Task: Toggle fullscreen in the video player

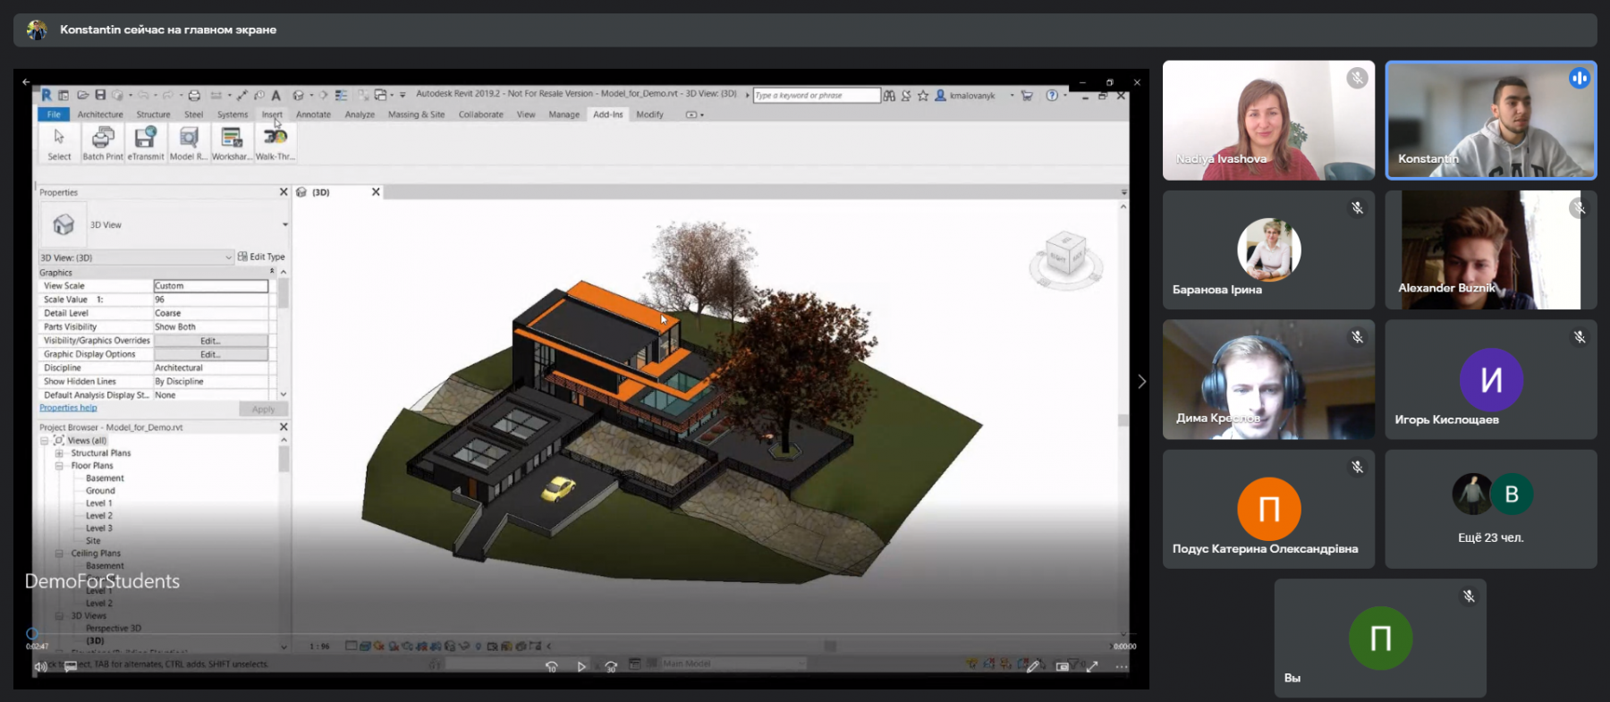Action: coord(1092,666)
